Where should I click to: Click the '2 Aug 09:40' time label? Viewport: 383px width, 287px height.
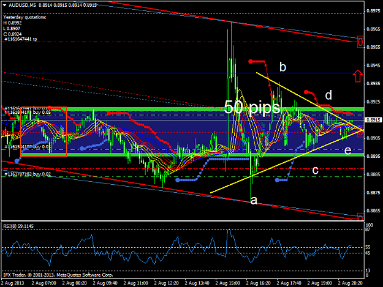pyautogui.click(x=105, y=283)
